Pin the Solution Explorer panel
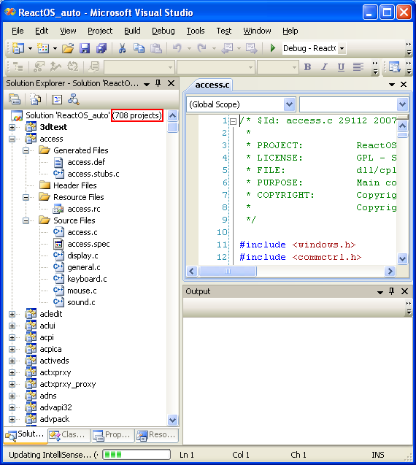The width and height of the screenshot is (416, 465). pyautogui.click(x=158, y=83)
